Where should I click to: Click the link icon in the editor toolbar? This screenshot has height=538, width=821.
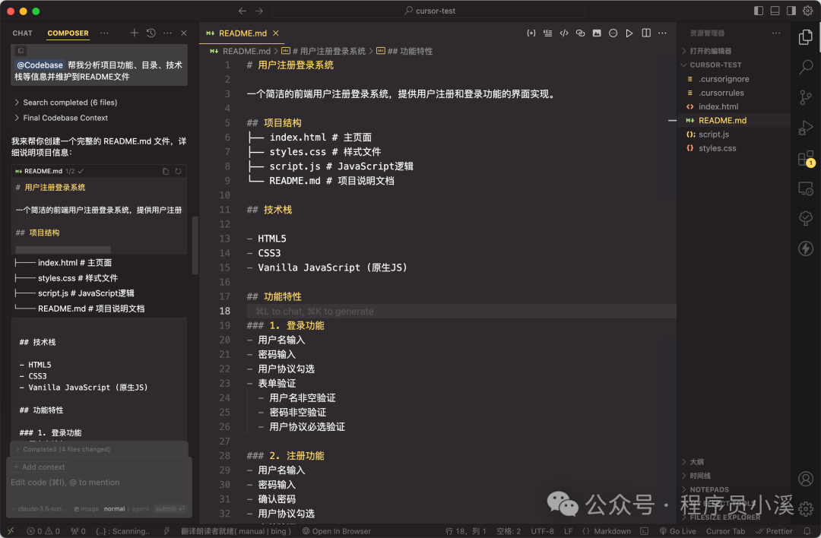click(x=581, y=33)
